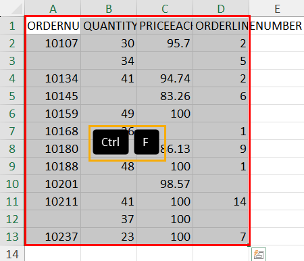Select row 13 header
Image resolution: width=304 pixels, height=261 pixels.
pos(12,237)
